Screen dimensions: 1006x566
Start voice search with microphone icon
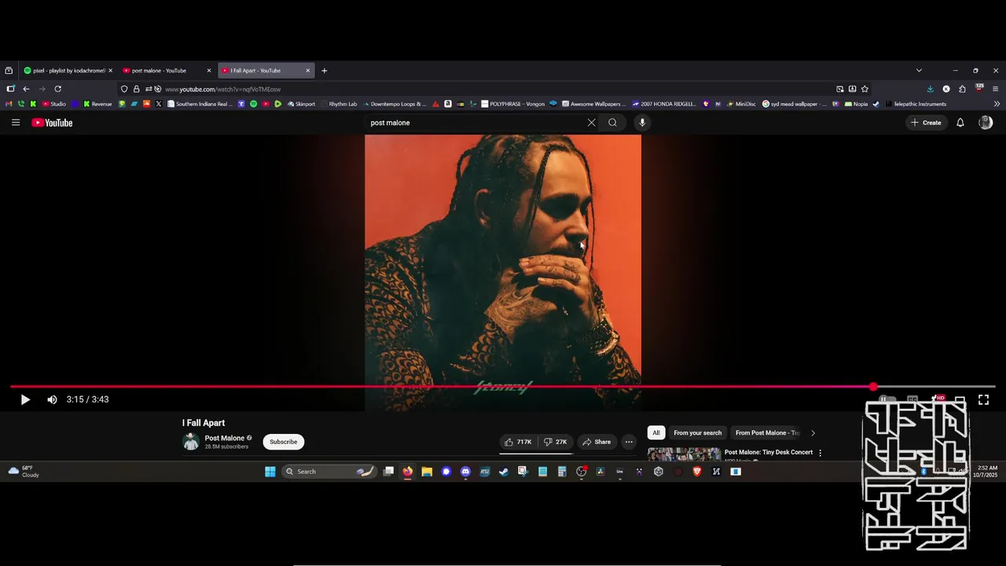(x=642, y=123)
